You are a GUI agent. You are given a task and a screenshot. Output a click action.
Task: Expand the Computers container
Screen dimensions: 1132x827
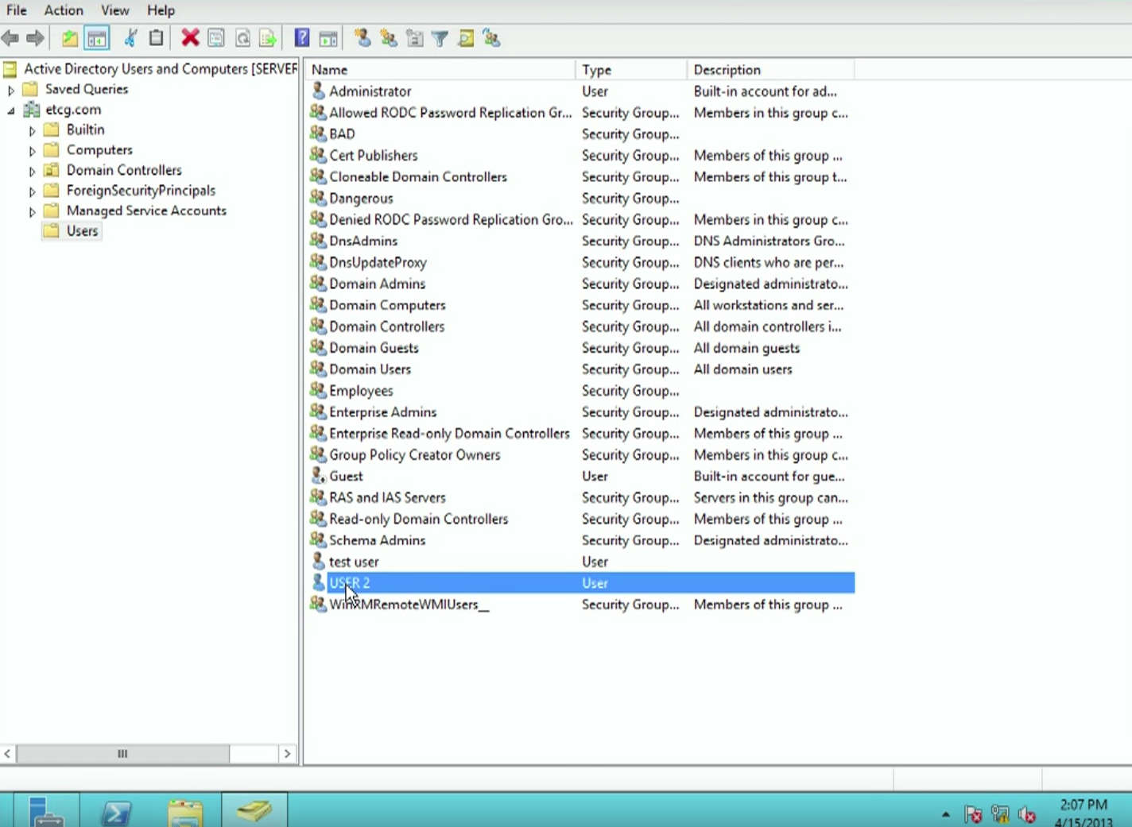point(33,151)
